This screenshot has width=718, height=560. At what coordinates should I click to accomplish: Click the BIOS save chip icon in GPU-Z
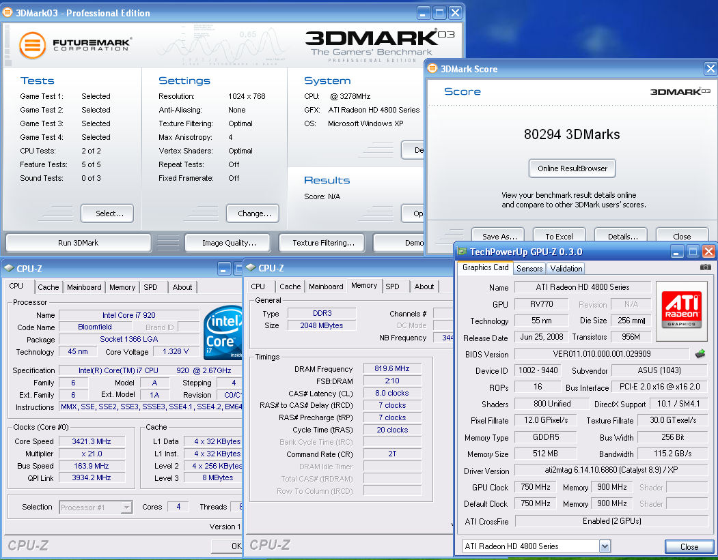pos(700,353)
